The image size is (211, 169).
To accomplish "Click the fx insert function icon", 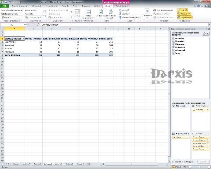I will (38, 25).
